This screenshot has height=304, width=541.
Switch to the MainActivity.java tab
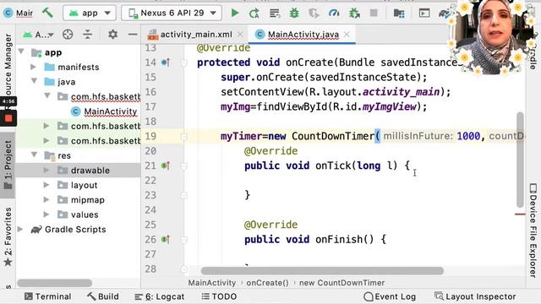[303, 34]
